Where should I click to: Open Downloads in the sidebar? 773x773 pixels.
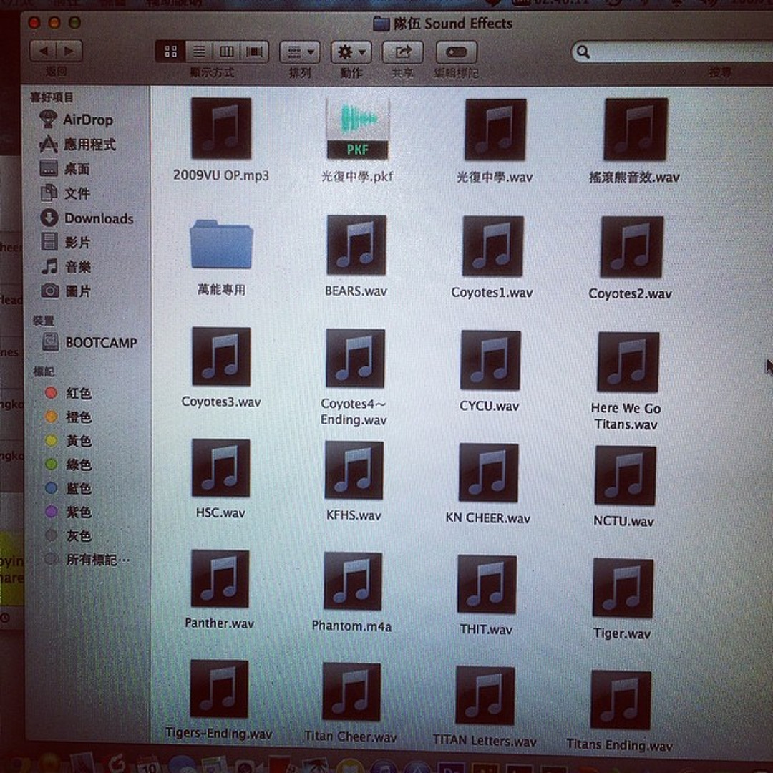coord(98,218)
